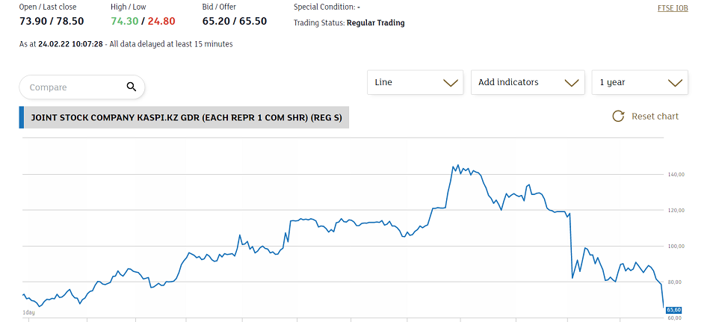
Task: Click into the Compare search field
Action: pyautogui.click(x=82, y=87)
